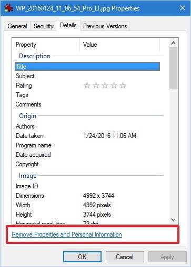Set rating to five stars

(x=123, y=86)
